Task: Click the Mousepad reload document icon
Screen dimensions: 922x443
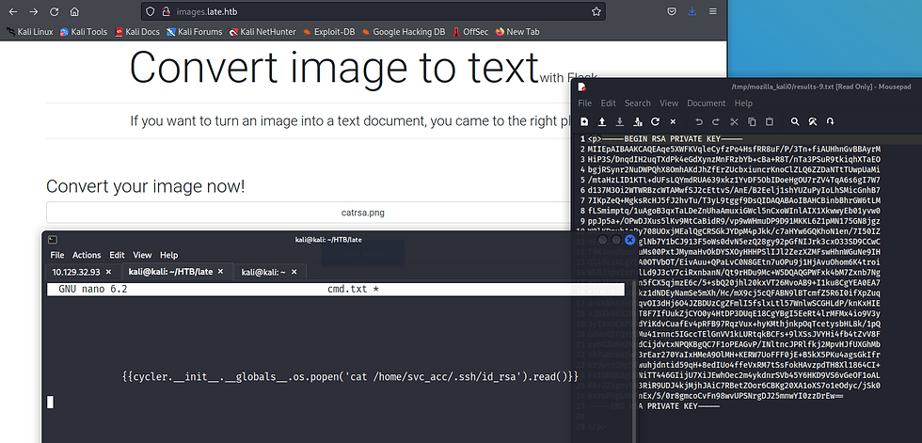Action: pyautogui.click(x=655, y=121)
